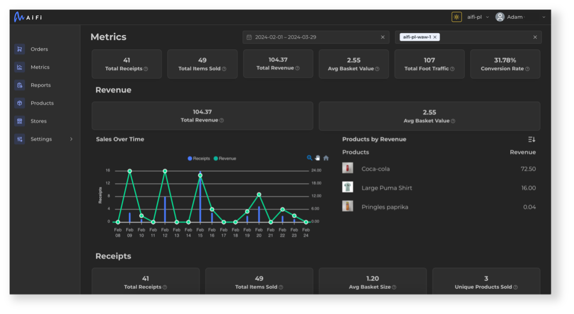Open the aifi-pl tenant dropdown
Image resolution: width=574 pixels, height=314 pixels.
[478, 17]
